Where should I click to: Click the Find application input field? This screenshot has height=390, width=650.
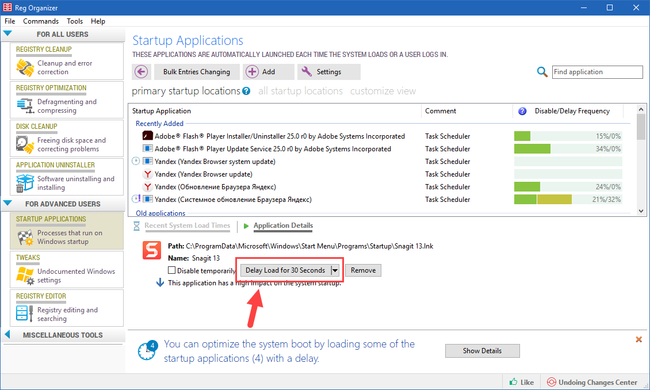point(597,72)
